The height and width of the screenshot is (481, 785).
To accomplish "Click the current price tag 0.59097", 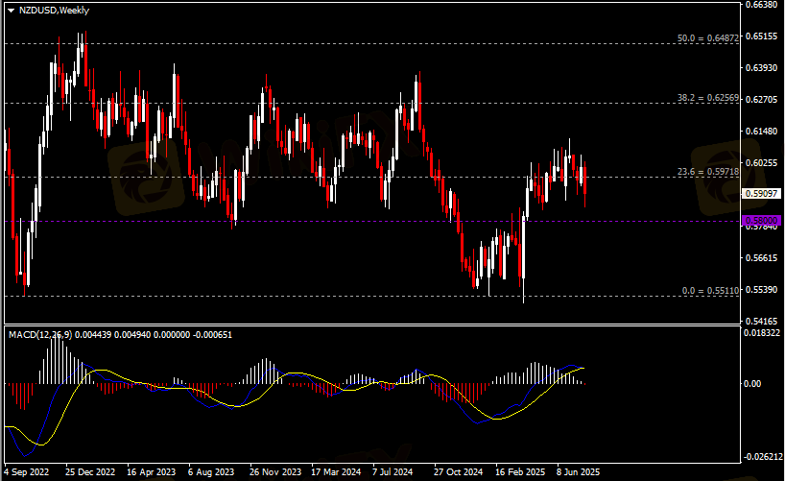I will pyautogui.click(x=762, y=193).
